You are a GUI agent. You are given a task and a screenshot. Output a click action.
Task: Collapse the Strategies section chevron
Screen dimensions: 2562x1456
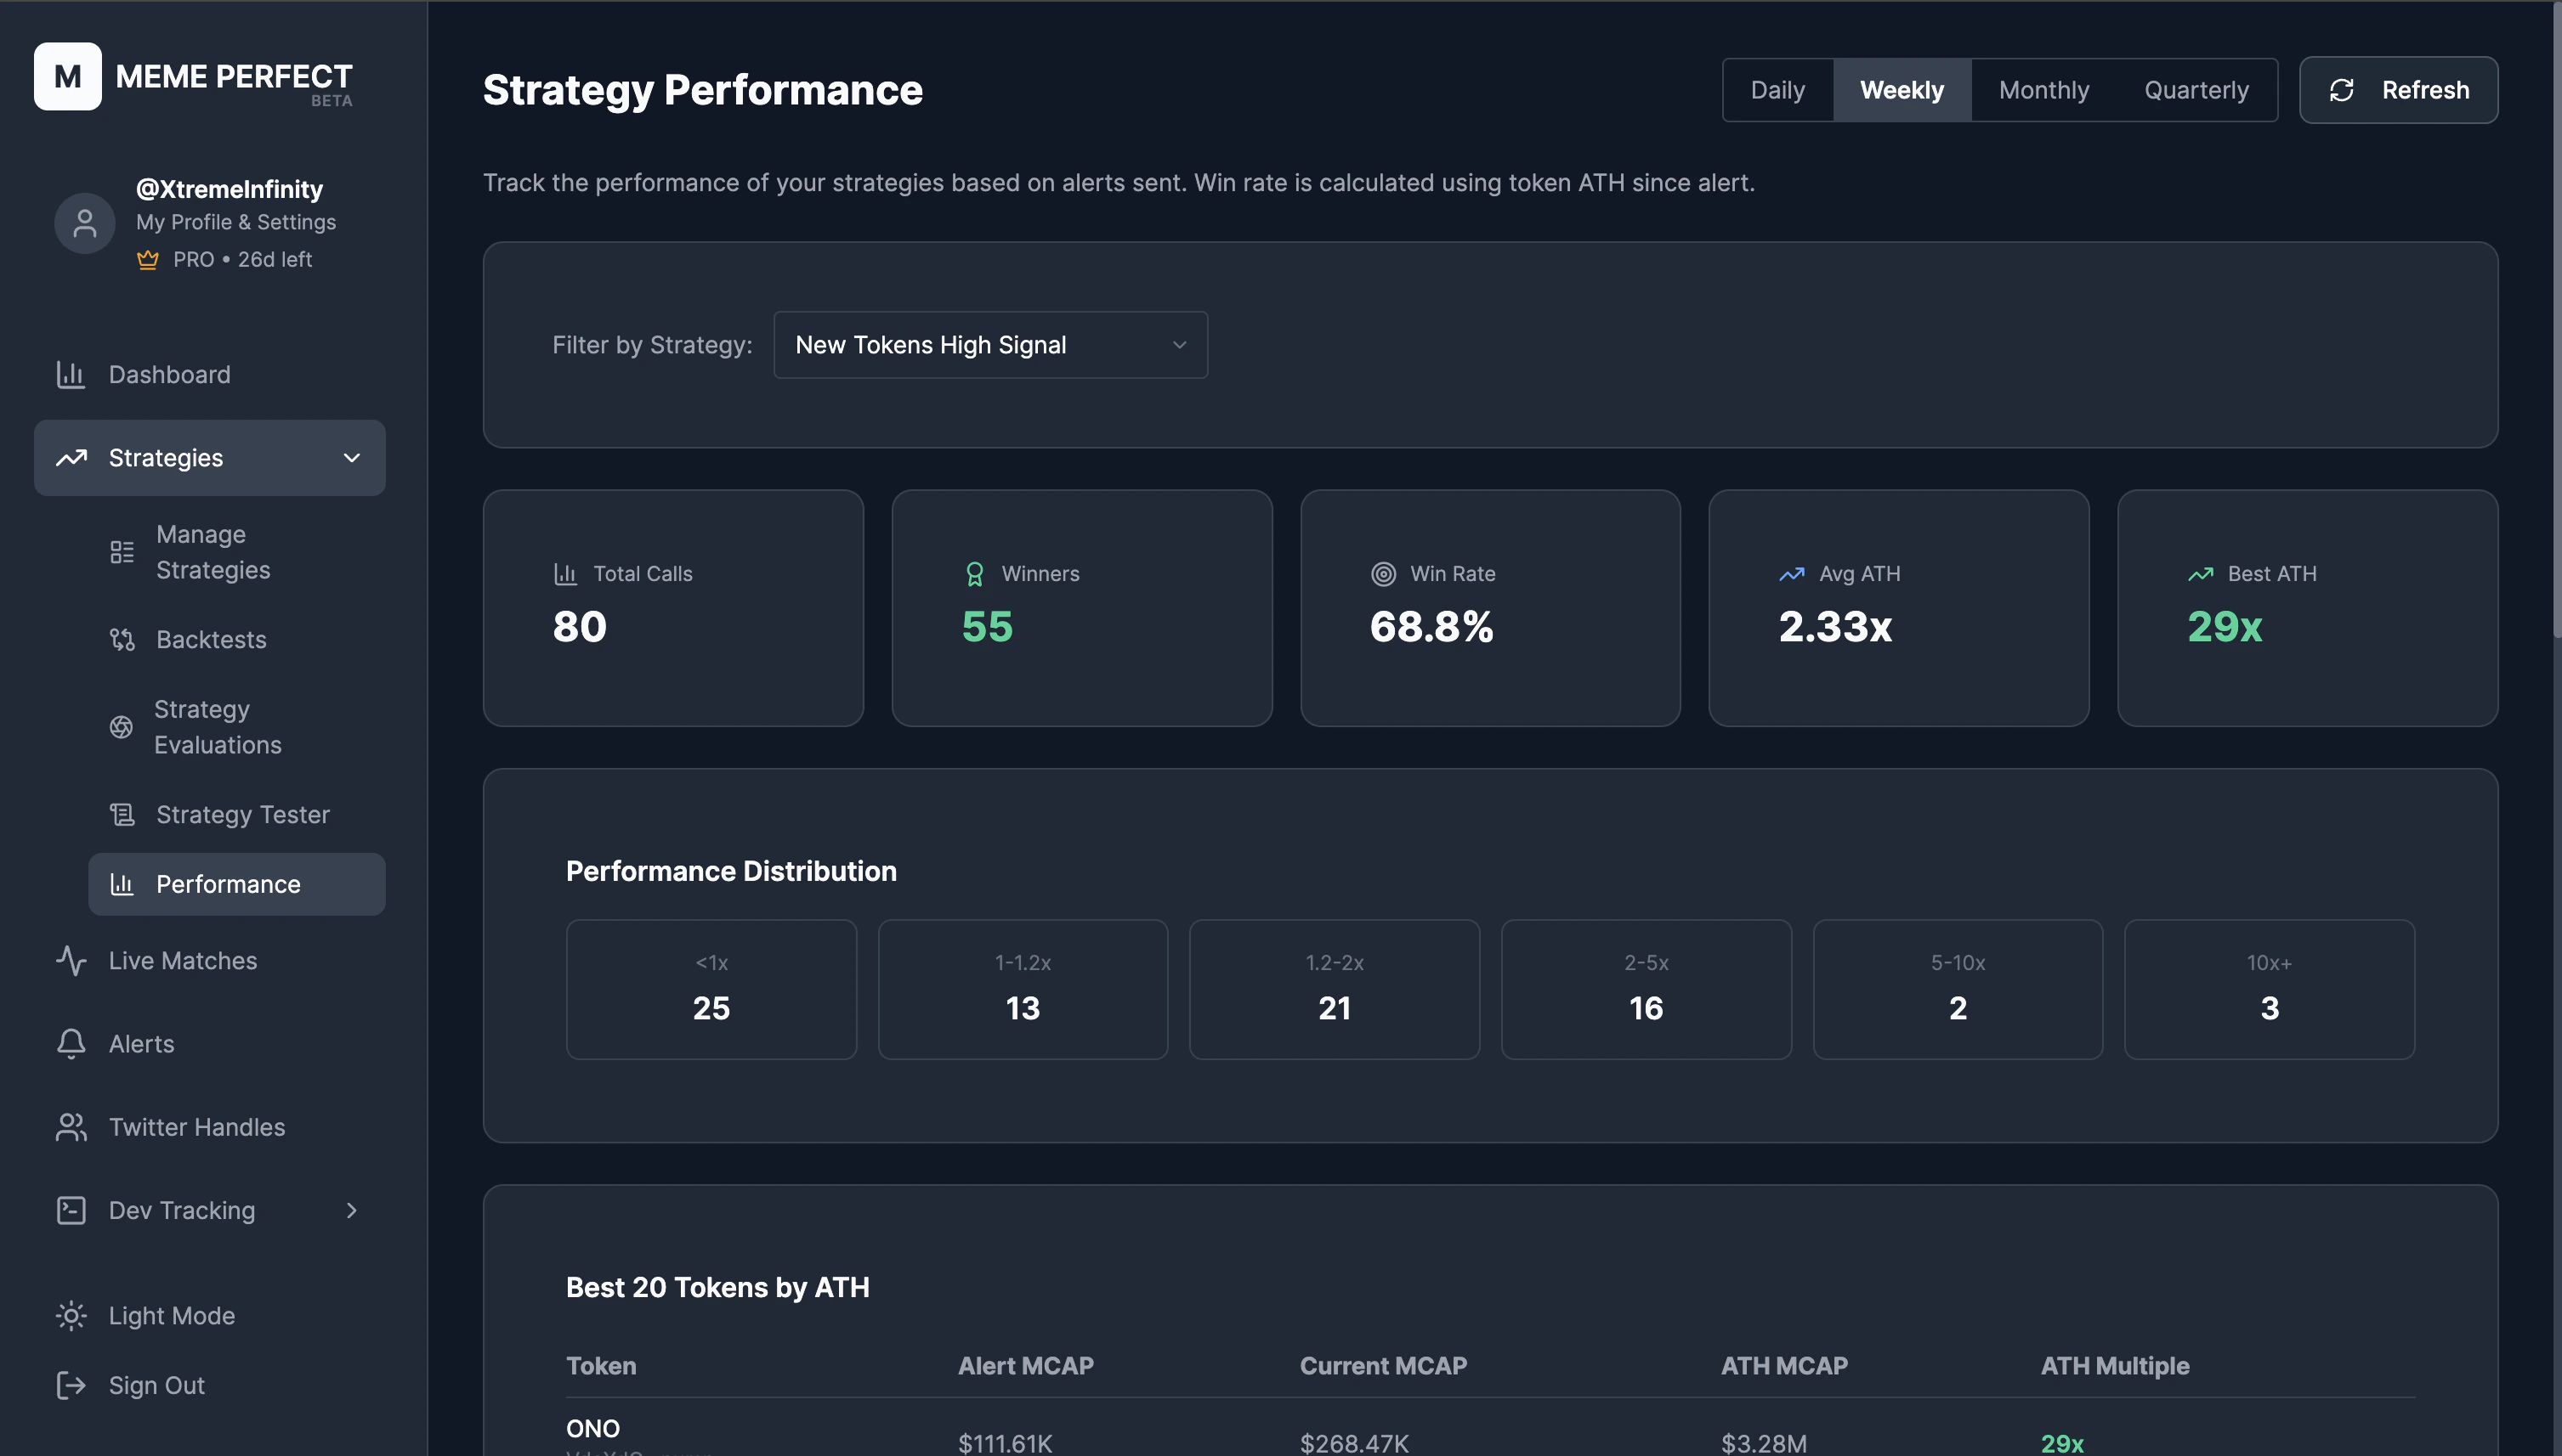click(350, 458)
